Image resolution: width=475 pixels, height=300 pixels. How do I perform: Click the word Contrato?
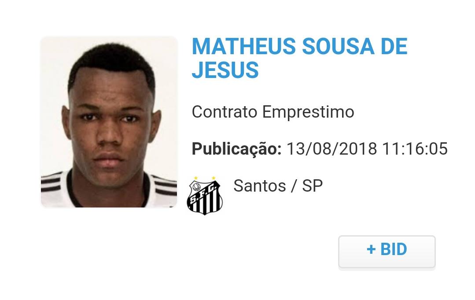pyautogui.click(x=225, y=111)
